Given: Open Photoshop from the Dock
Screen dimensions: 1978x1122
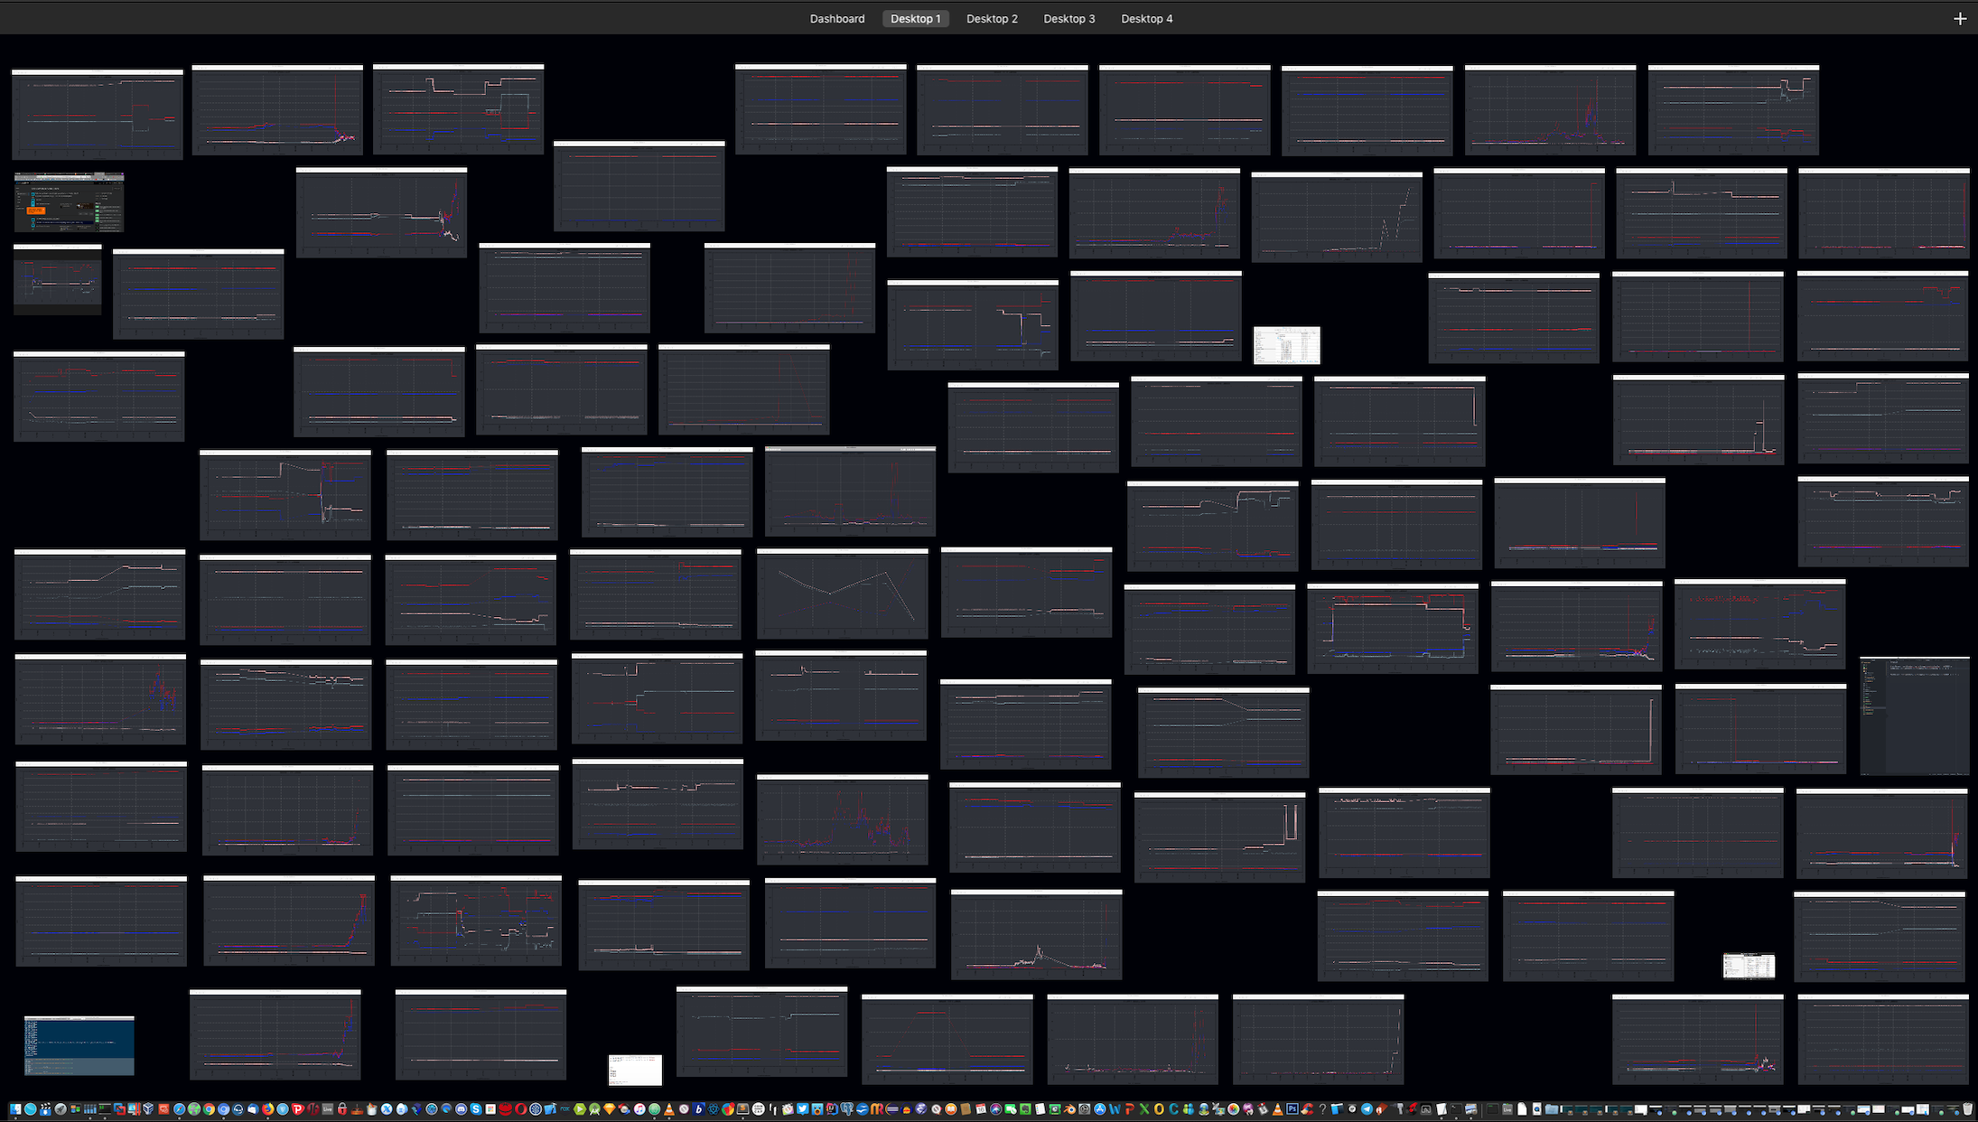Looking at the screenshot, I should coord(1292,1109).
